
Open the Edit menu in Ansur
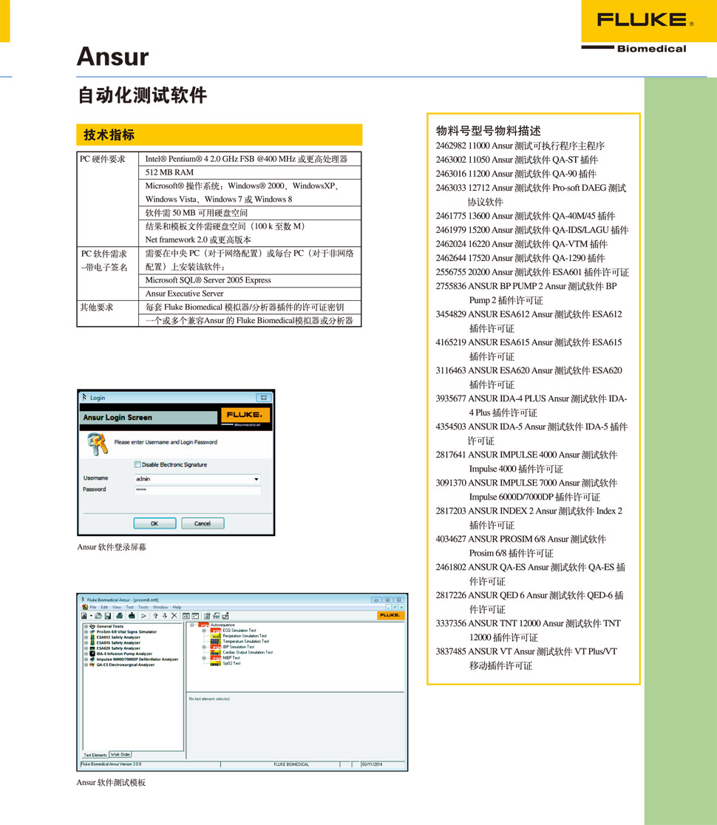coord(104,607)
